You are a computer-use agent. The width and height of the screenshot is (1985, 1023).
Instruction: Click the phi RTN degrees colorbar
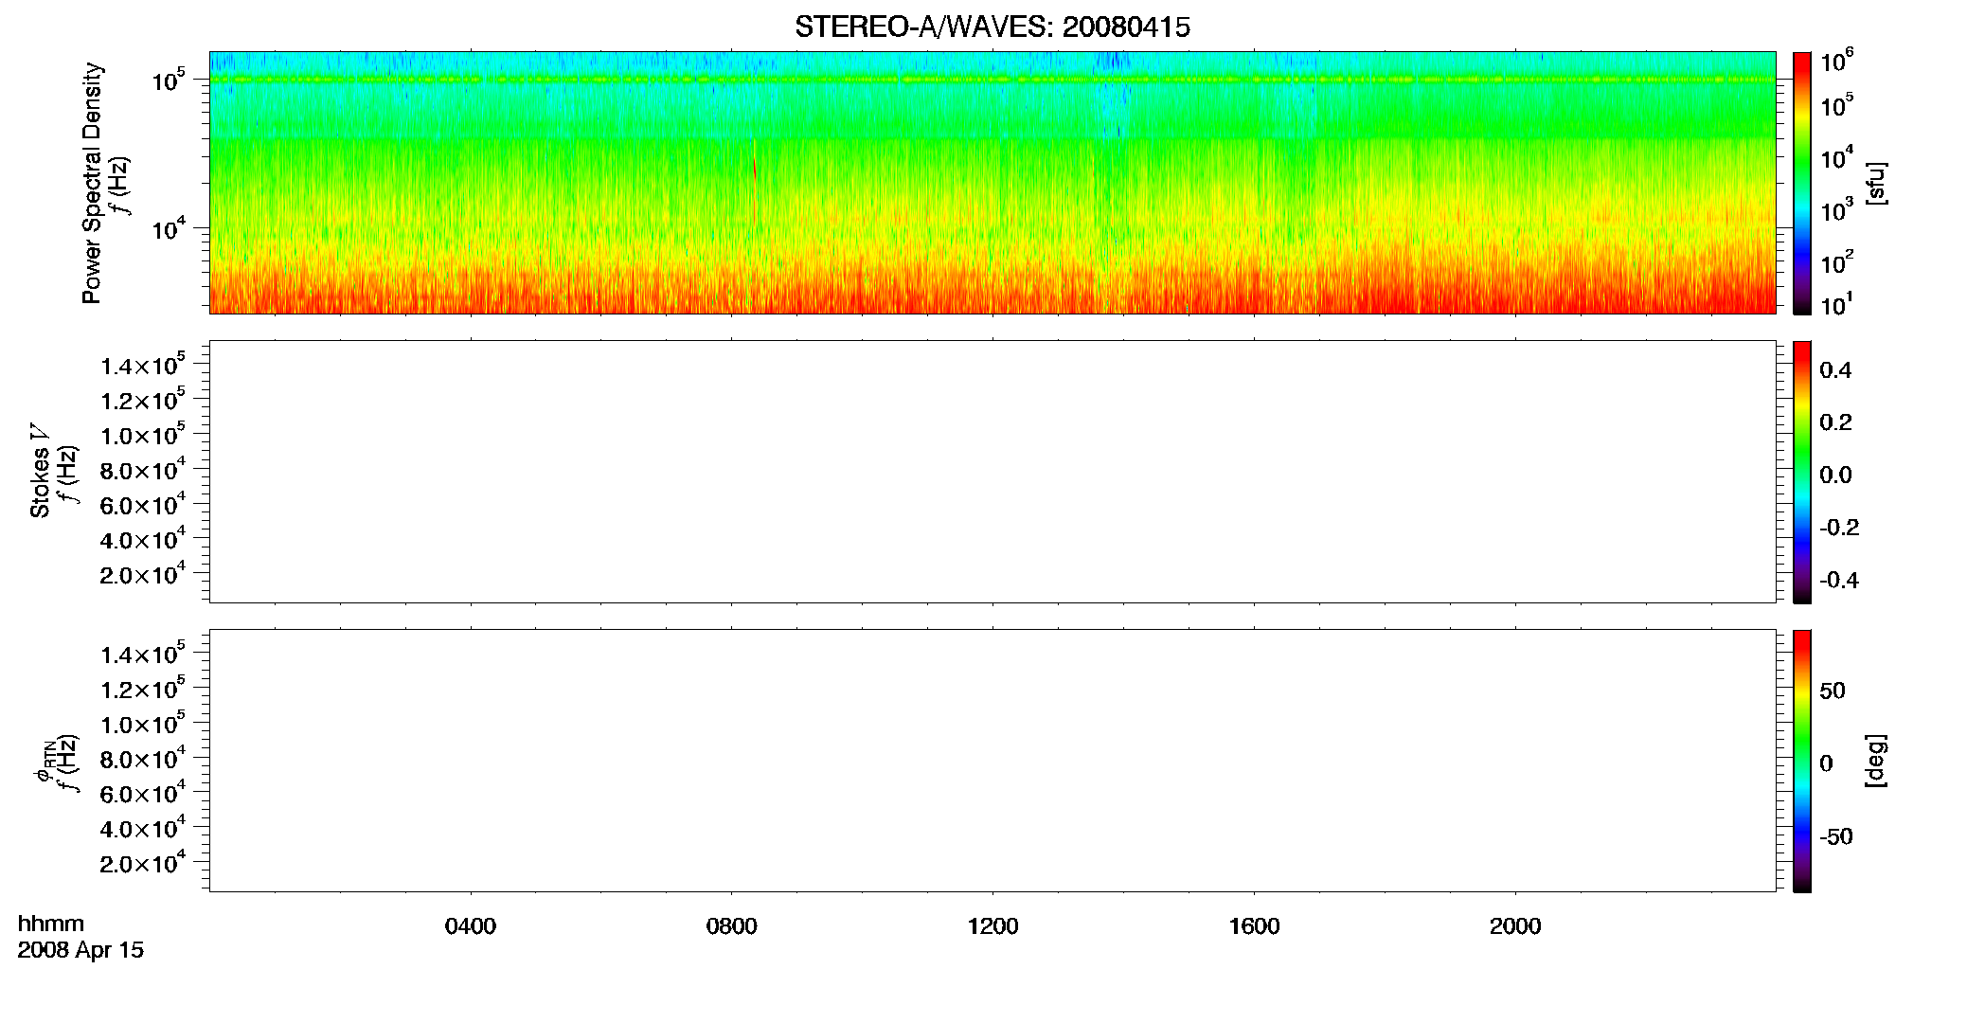pyautogui.click(x=1802, y=761)
